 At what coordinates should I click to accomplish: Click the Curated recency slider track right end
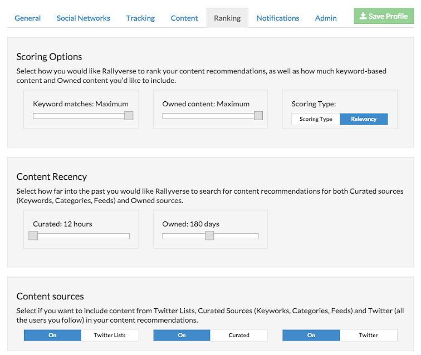pos(128,236)
